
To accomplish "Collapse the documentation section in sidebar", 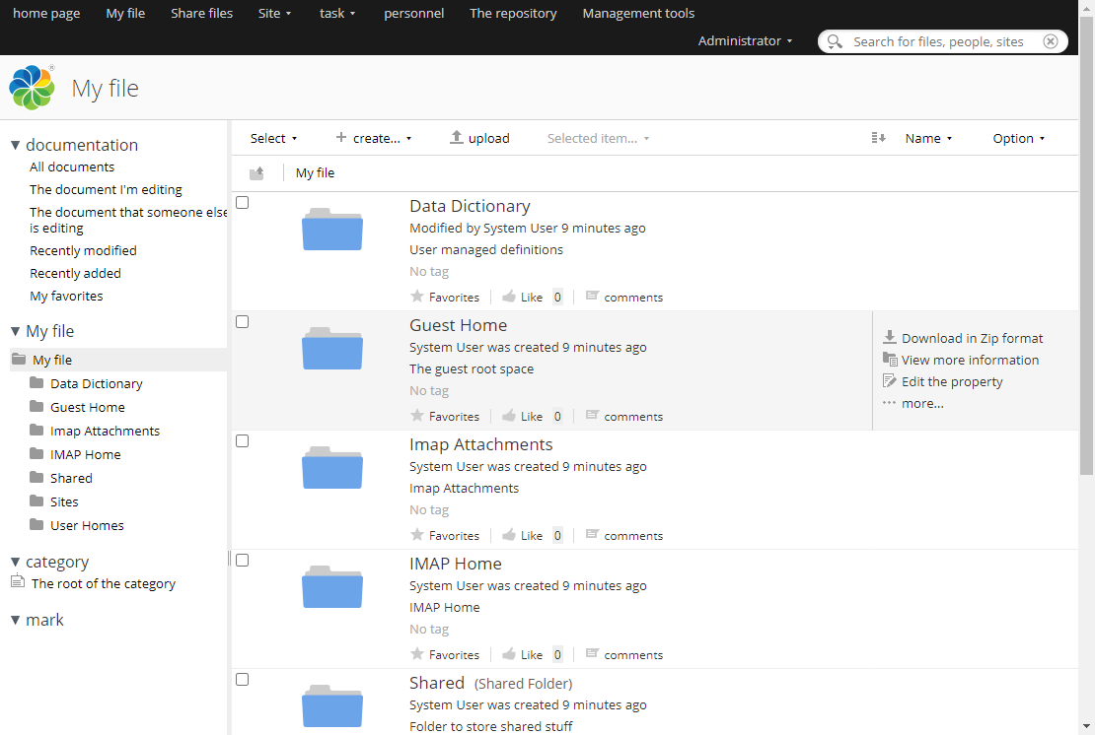I will click(x=16, y=144).
